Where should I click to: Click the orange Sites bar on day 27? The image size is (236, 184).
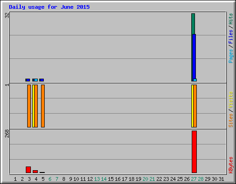(x=195, y=106)
